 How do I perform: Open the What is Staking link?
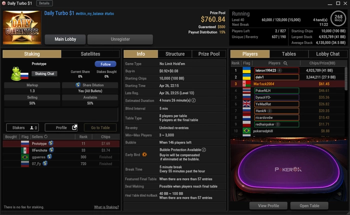(106, 207)
